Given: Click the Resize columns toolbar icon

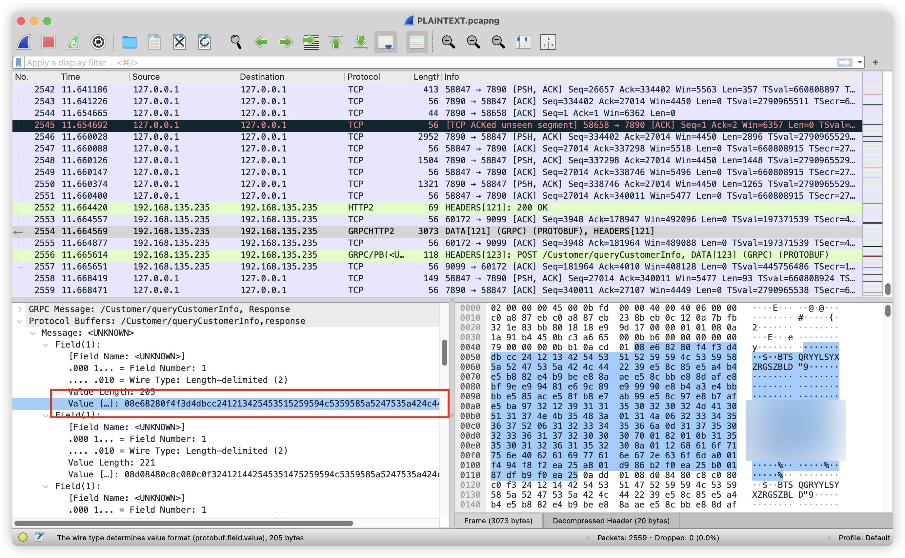Looking at the screenshot, I should 523,42.
